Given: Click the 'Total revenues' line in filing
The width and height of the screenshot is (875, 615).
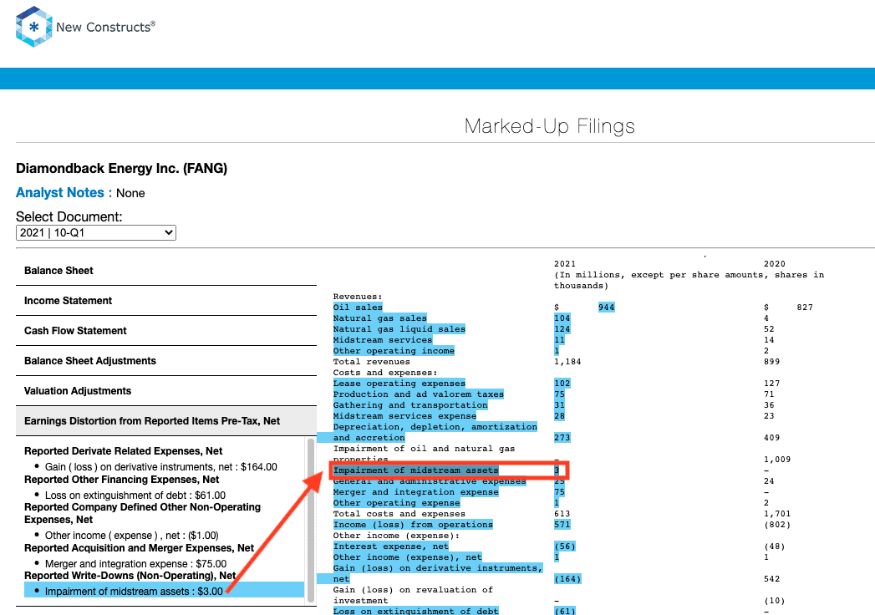Looking at the screenshot, I should [x=371, y=362].
